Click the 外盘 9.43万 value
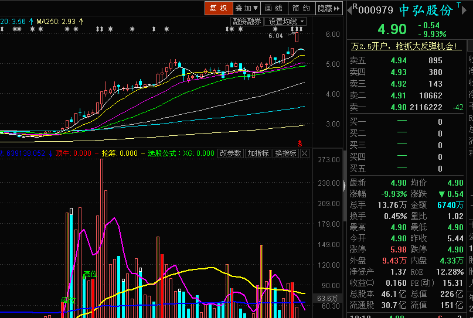This screenshot has height=318, width=473. [x=394, y=261]
